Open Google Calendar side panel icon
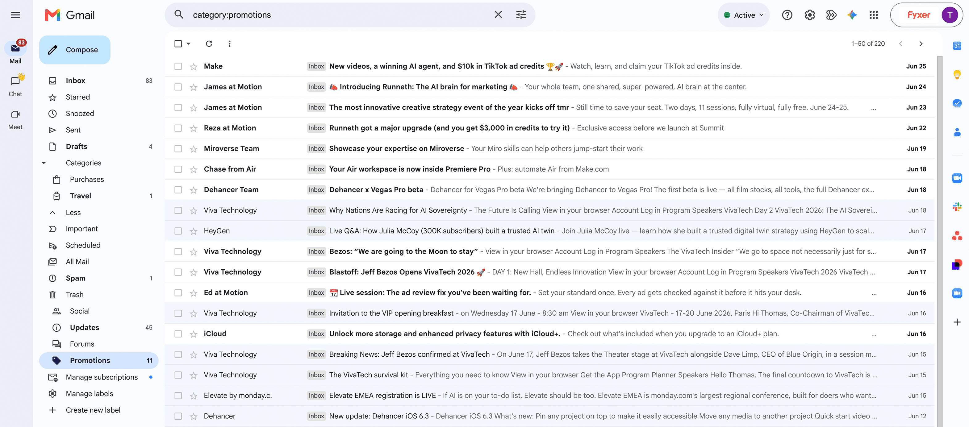This screenshot has width=969, height=427. click(x=957, y=46)
